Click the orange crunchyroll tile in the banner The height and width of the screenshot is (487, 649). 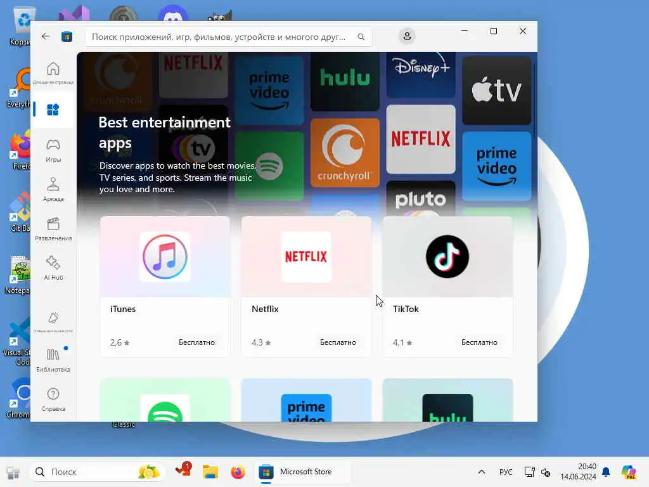345,152
